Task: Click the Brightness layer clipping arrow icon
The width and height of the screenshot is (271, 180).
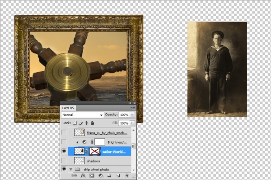Action: point(78,142)
